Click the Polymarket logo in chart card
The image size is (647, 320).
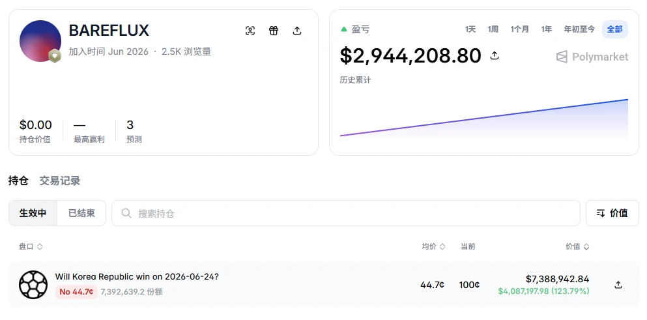(x=592, y=57)
